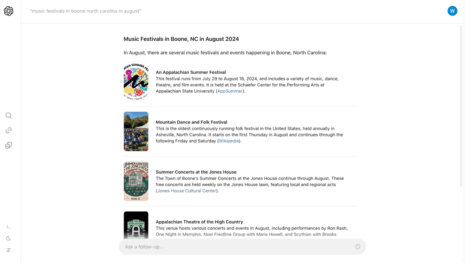The height and width of the screenshot is (262, 465).
Task: Click the Summer Concerts Jones House poster thumbnail
Action: click(136, 181)
